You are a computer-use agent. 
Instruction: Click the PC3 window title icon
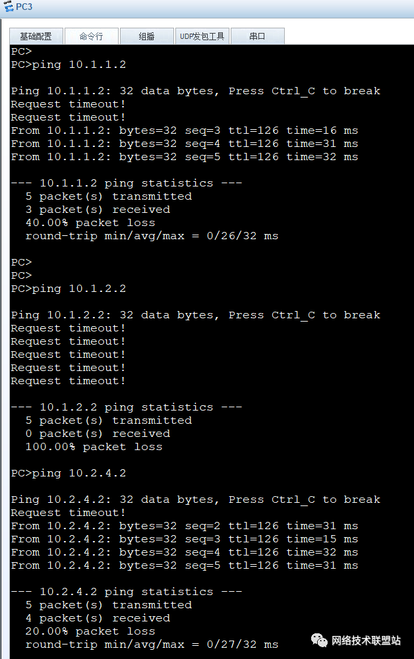(x=9, y=7)
